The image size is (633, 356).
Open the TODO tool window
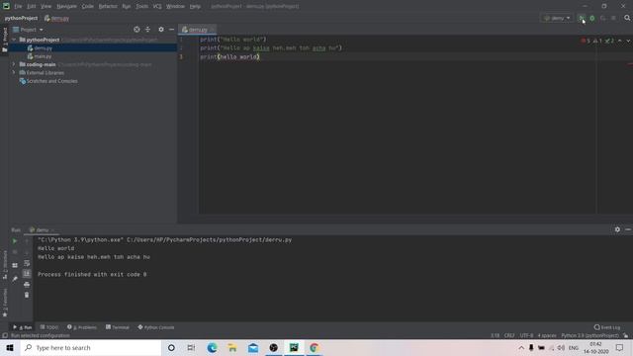tap(49, 327)
